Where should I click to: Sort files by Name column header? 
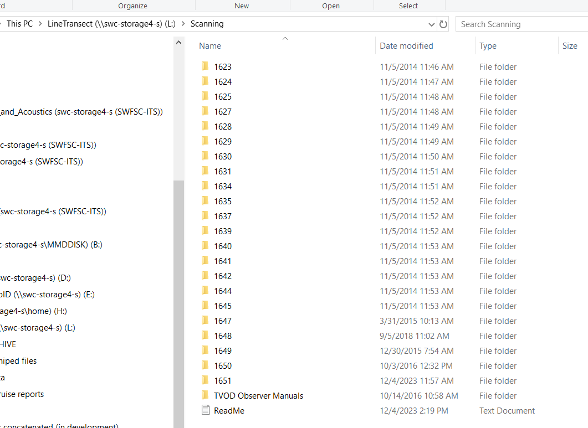click(x=210, y=46)
